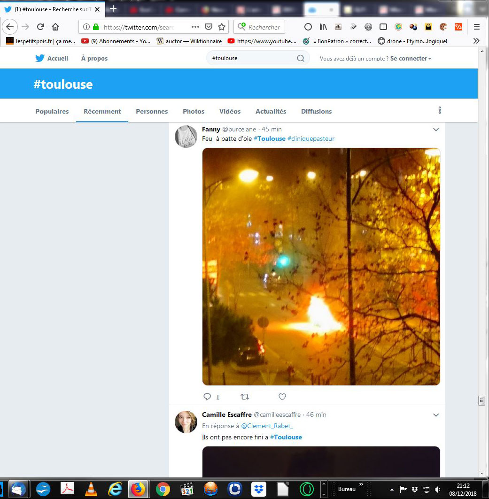
Task: Open the Photos tab
Action: [194, 111]
